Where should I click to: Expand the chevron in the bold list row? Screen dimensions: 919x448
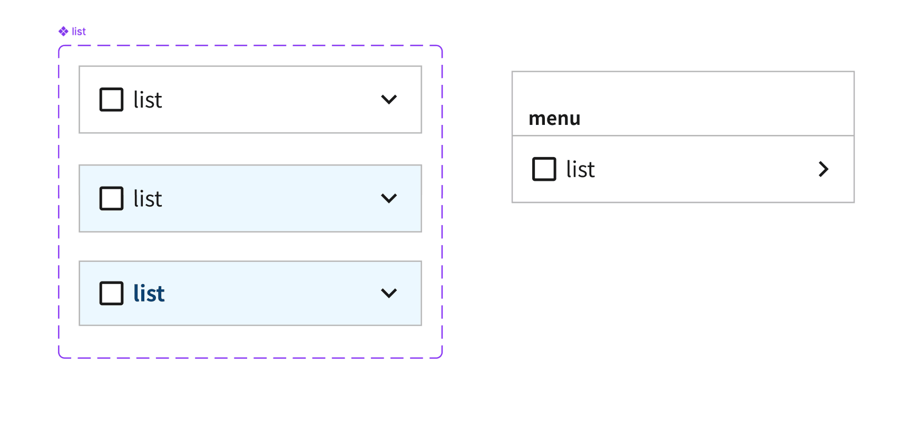click(x=389, y=294)
